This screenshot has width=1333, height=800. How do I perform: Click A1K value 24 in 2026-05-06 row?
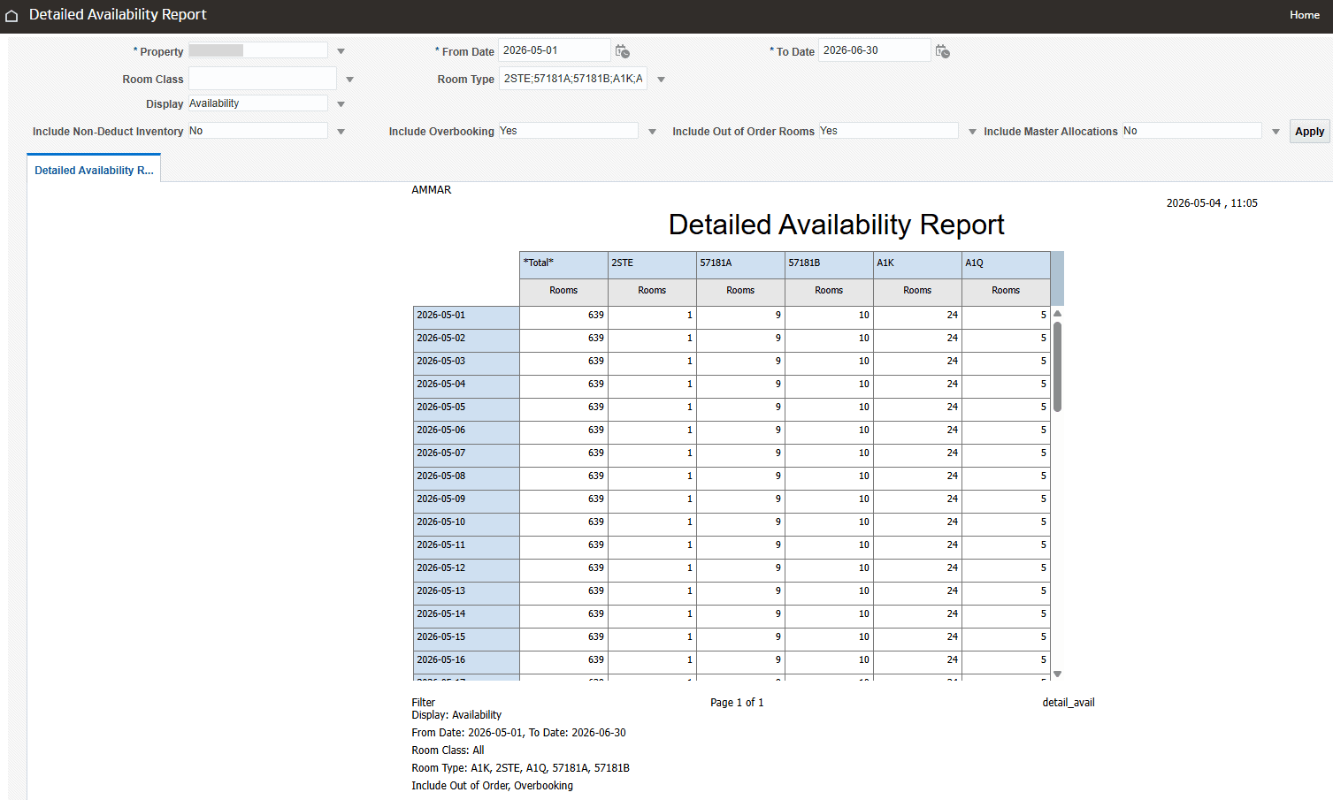952,430
